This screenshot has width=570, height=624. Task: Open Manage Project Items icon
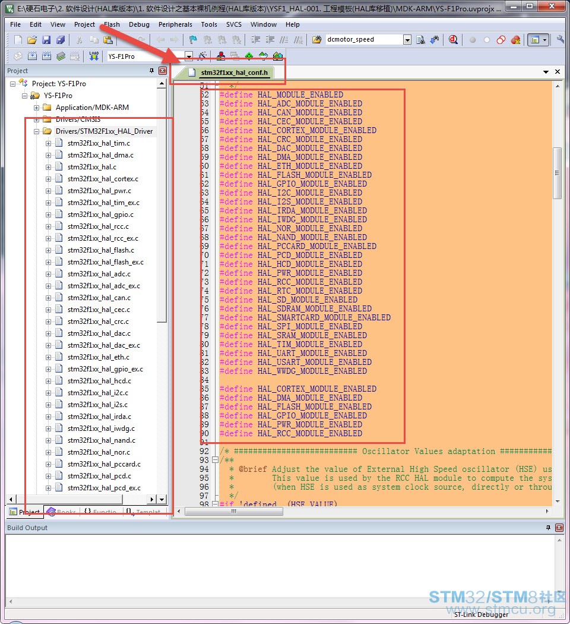221,56
